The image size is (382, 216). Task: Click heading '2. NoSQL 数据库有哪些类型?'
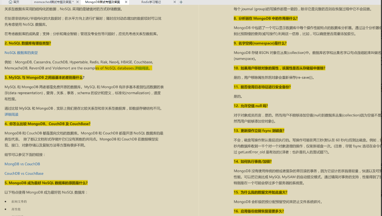(x=28, y=43)
